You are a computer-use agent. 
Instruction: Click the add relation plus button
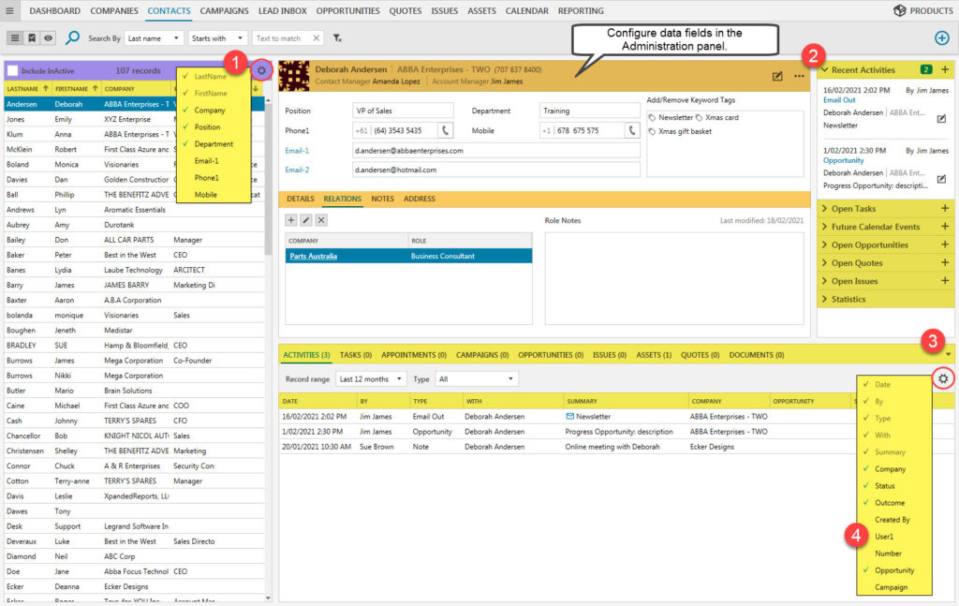tap(291, 219)
